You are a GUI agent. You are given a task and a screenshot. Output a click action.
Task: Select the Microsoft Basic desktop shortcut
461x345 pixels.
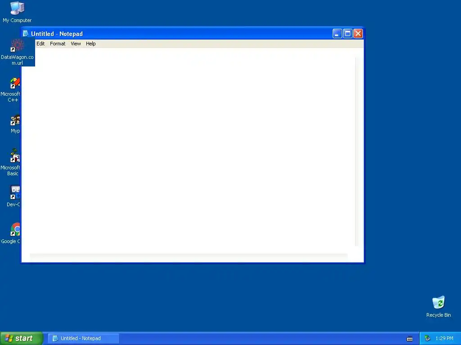tap(11, 163)
